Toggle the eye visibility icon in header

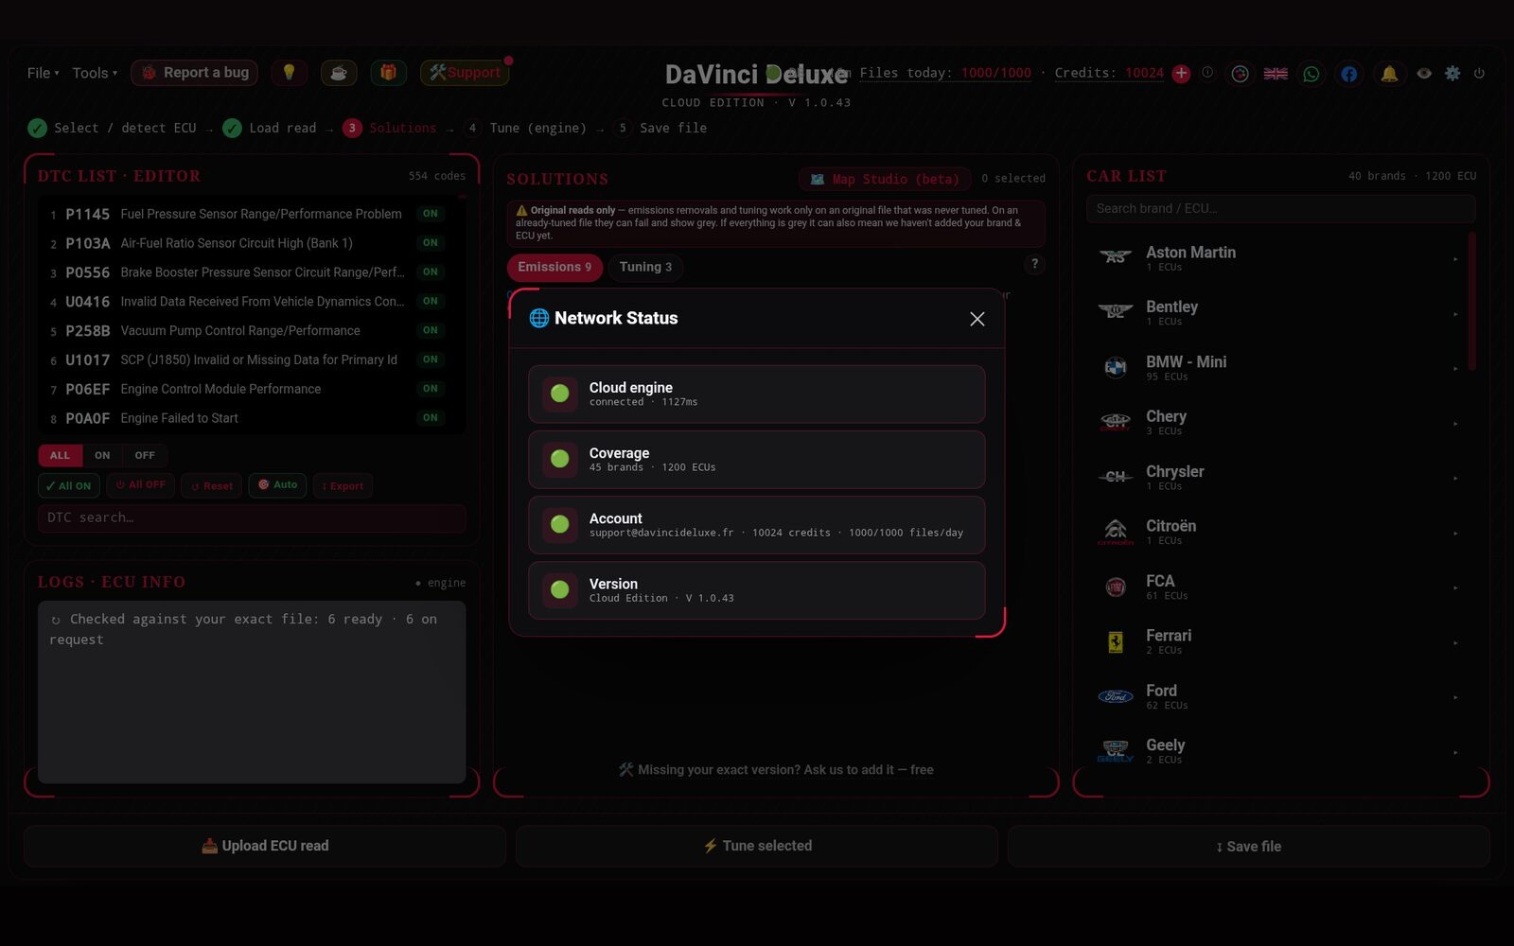tap(1424, 73)
